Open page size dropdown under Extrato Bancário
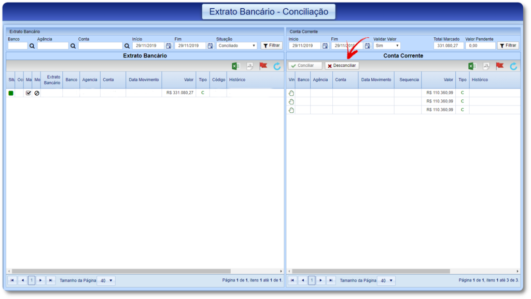 click(106, 280)
